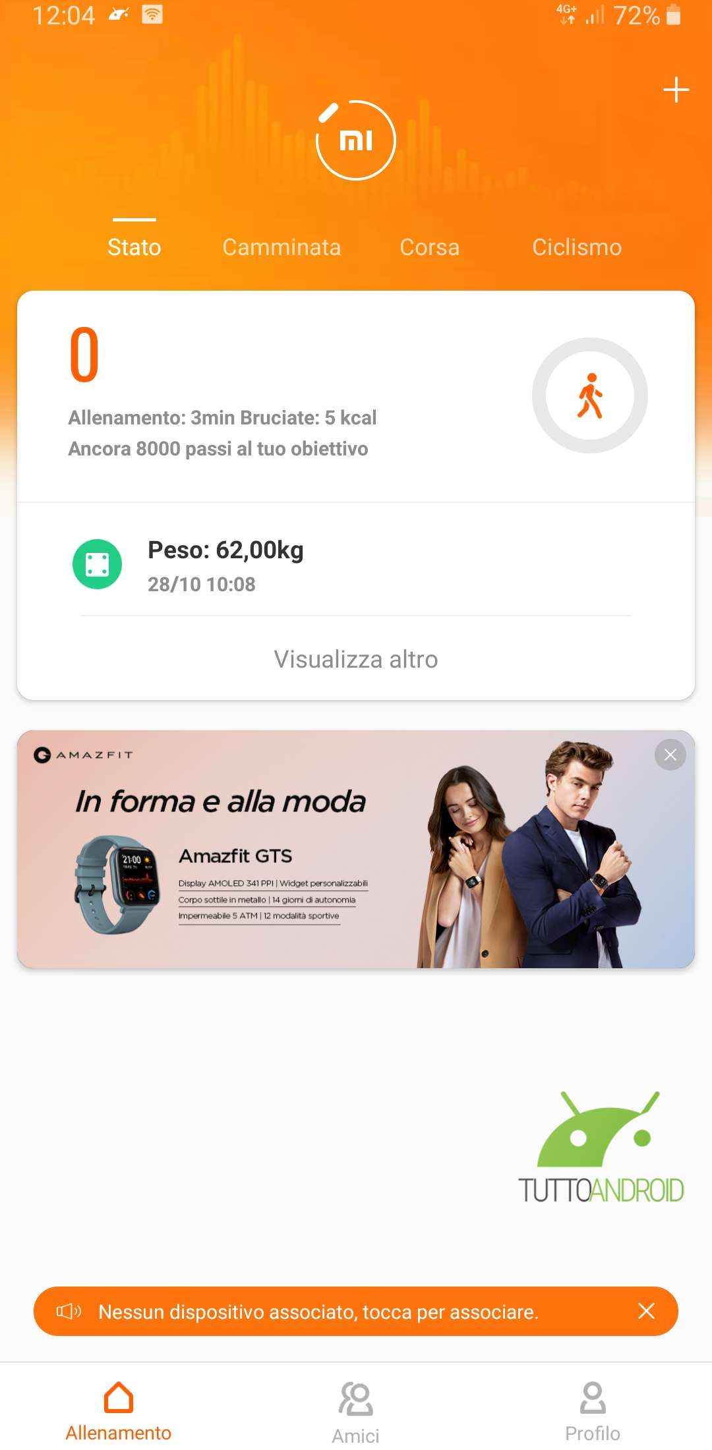Open the Amazfit GTS promotional banner
Image resolution: width=712 pixels, height=1450 pixels.
click(x=356, y=849)
